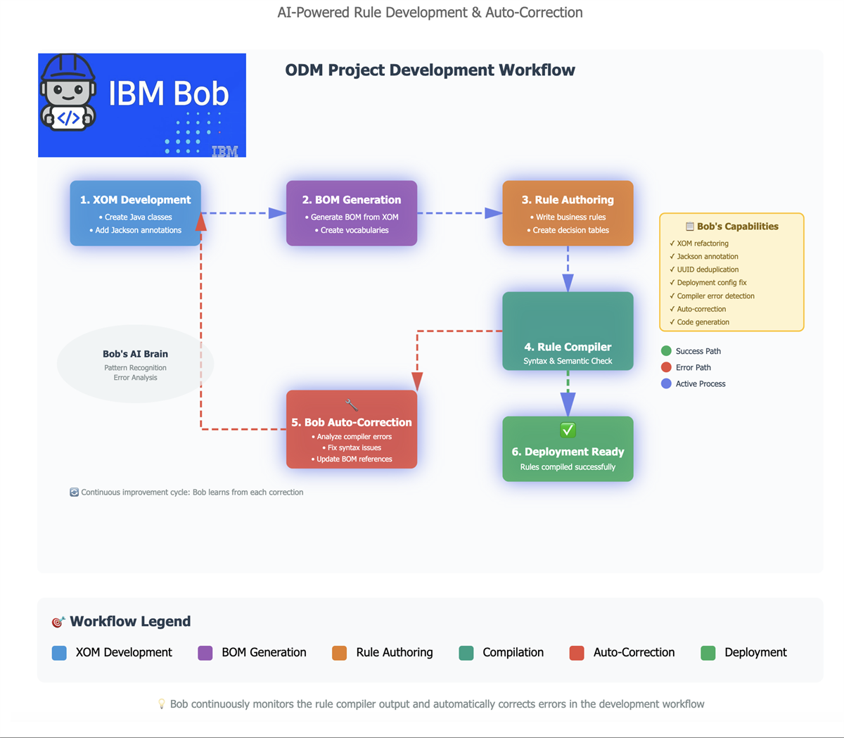Click the IBM Bob banner image
The image size is (844, 738).
(x=142, y=105)
